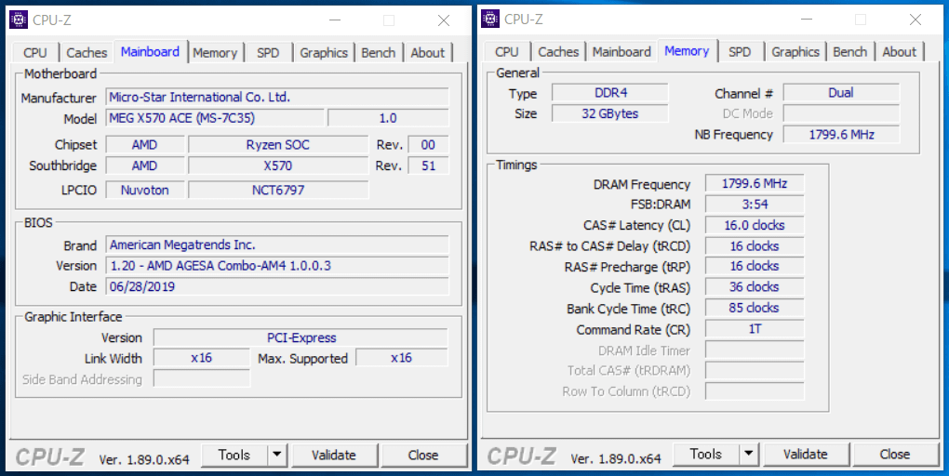Click model revision field 1.0
The height and width of the screenshot is (476, 949).
pos(388,118)
